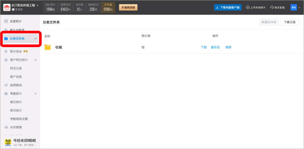Open 周月统计 submenu item
This screenshot has width=304, height=149.
click(16, 110)
